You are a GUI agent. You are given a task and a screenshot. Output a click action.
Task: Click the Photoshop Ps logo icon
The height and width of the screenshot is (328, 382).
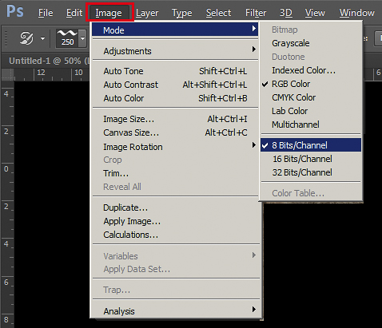click(15, 11)
